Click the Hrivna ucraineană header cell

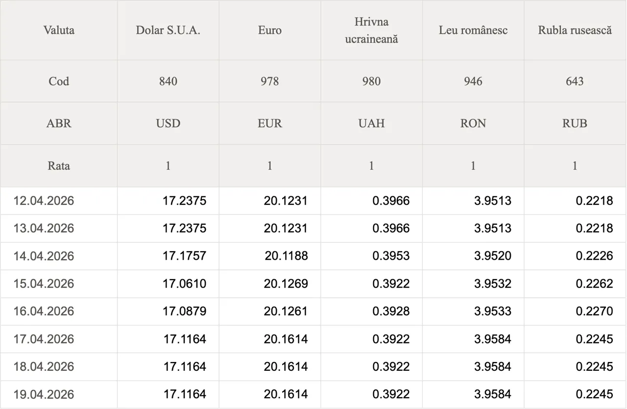[x=371, y=30]
